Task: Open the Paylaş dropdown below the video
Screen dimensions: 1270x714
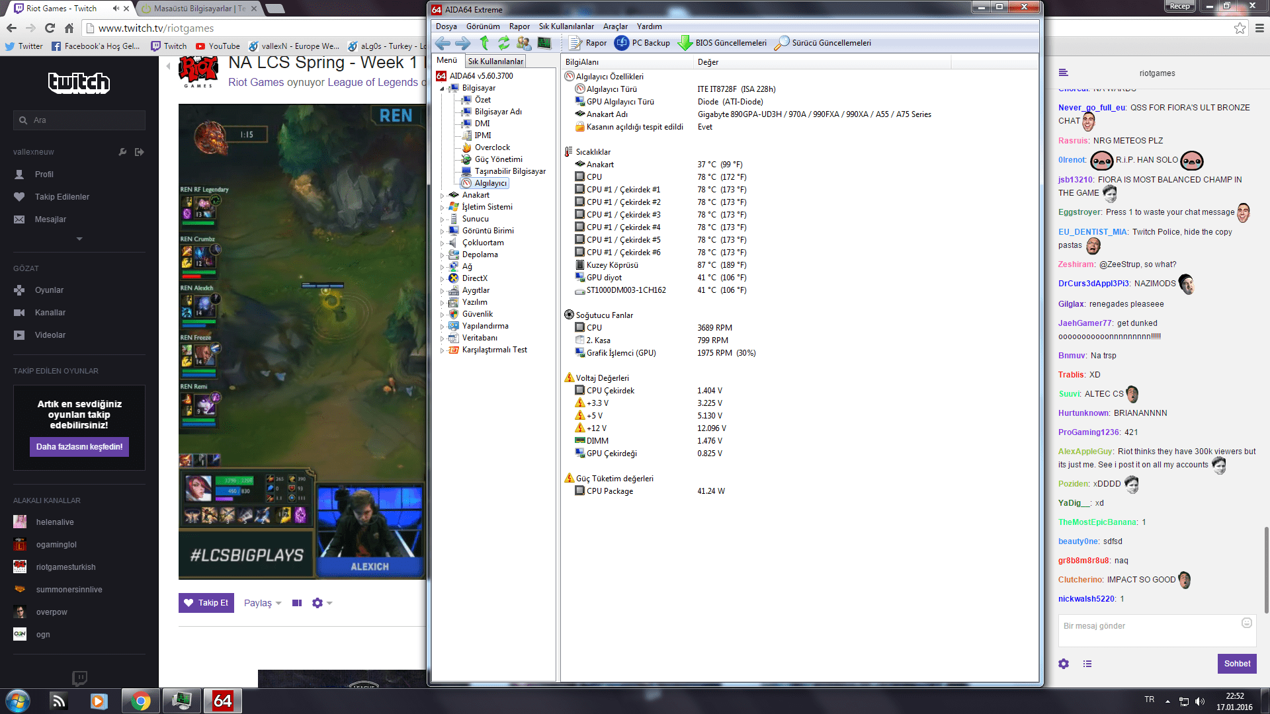Action: point(263,603)
